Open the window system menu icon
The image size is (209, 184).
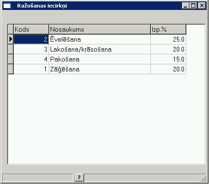[x=7, y=6]
